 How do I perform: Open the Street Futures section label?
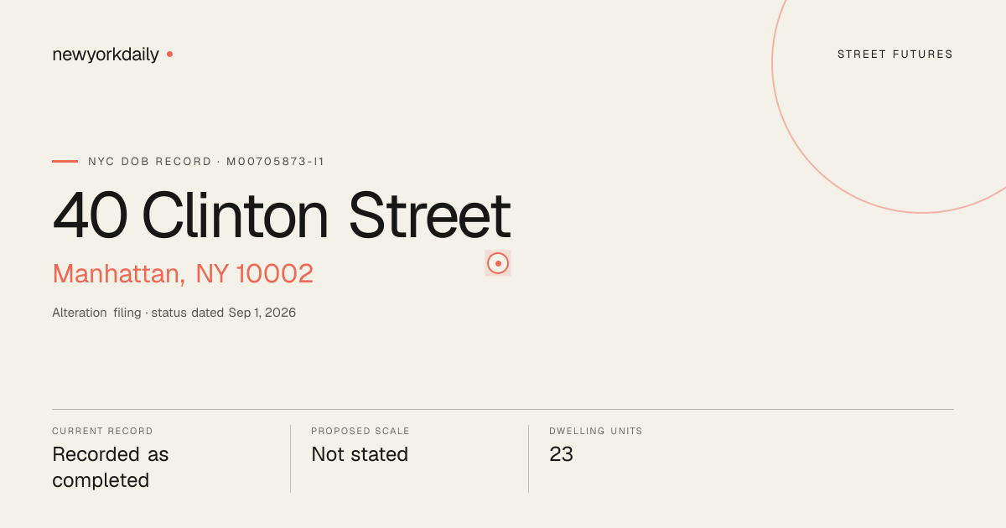pyautogui.click(x=895, y=54)
